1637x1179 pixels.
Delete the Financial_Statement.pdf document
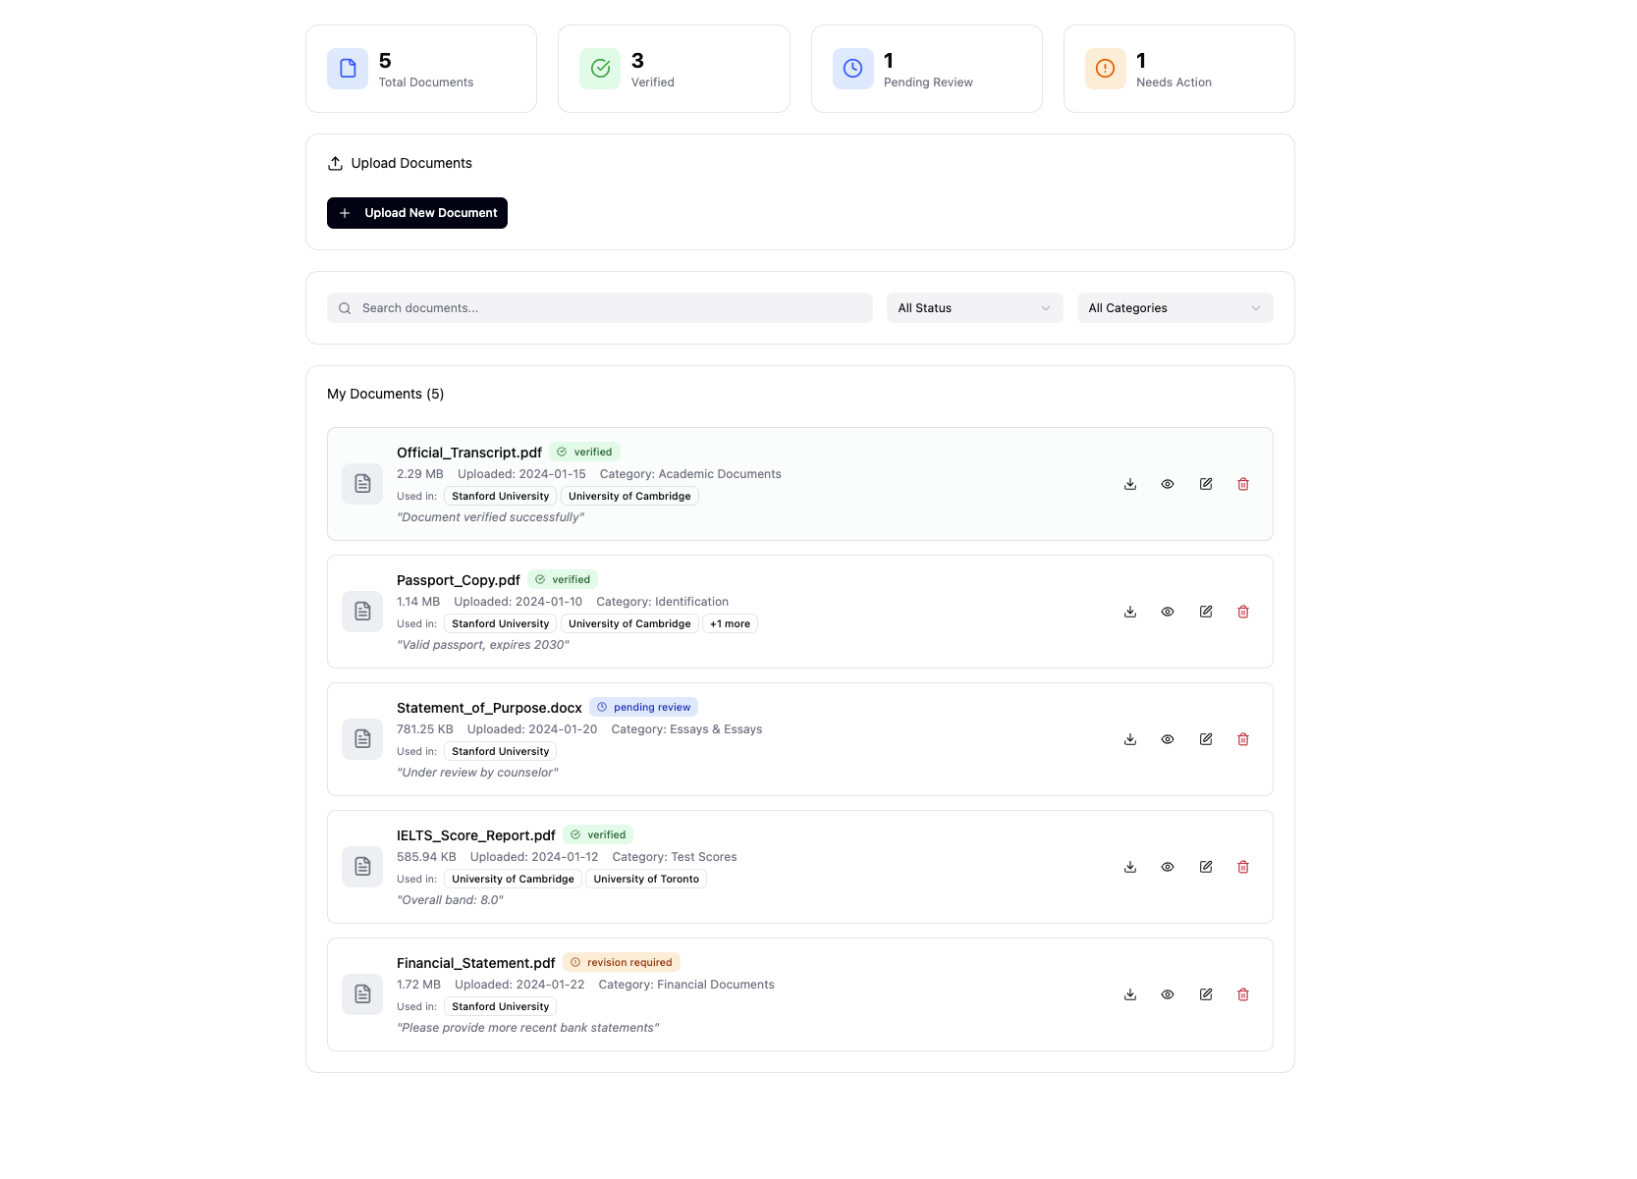(x=1243, y=994)
